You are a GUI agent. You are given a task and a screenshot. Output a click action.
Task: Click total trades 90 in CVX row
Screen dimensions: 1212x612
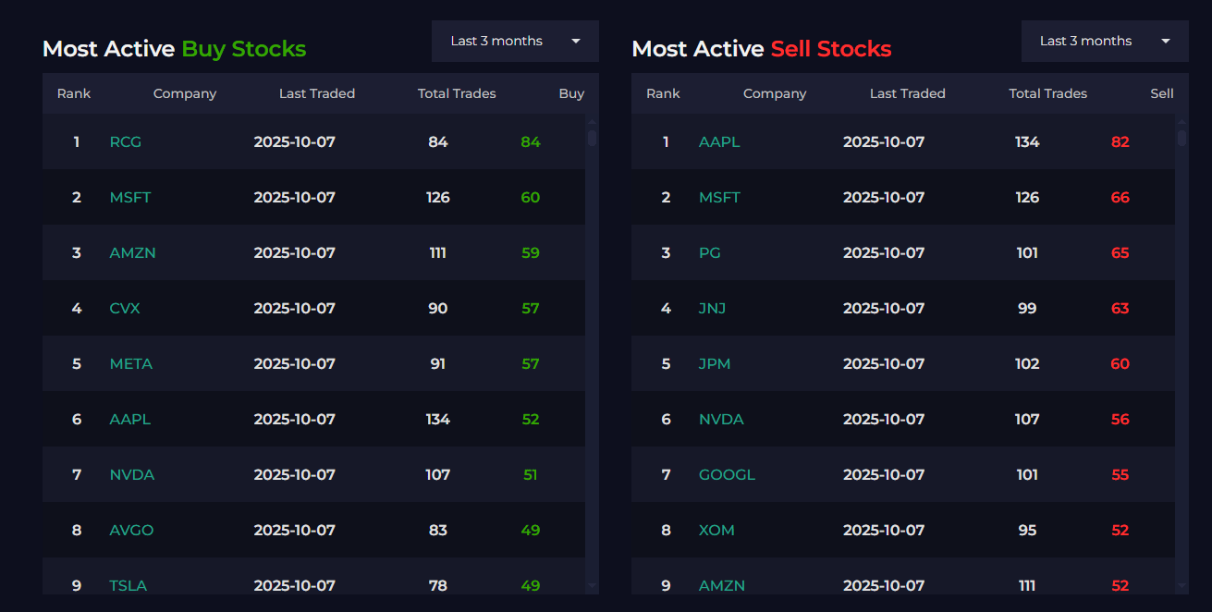coord(438,309)
